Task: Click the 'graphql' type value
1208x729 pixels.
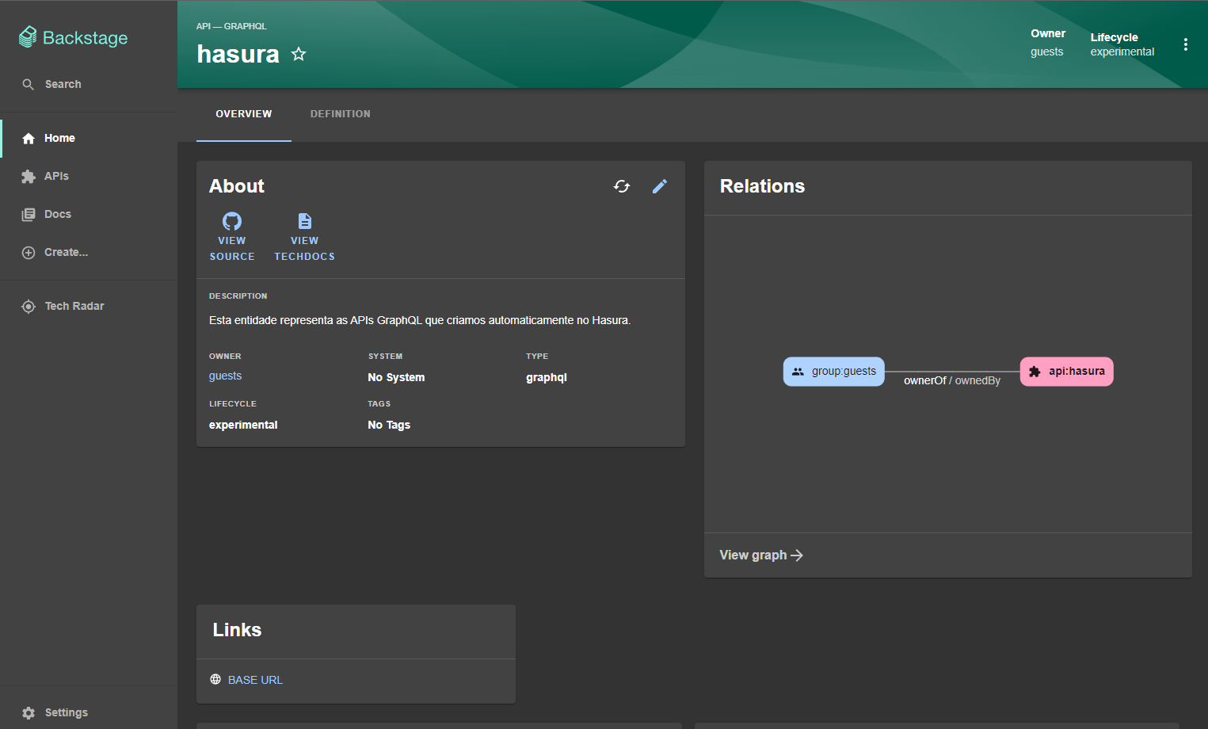Action: [547, 377]
